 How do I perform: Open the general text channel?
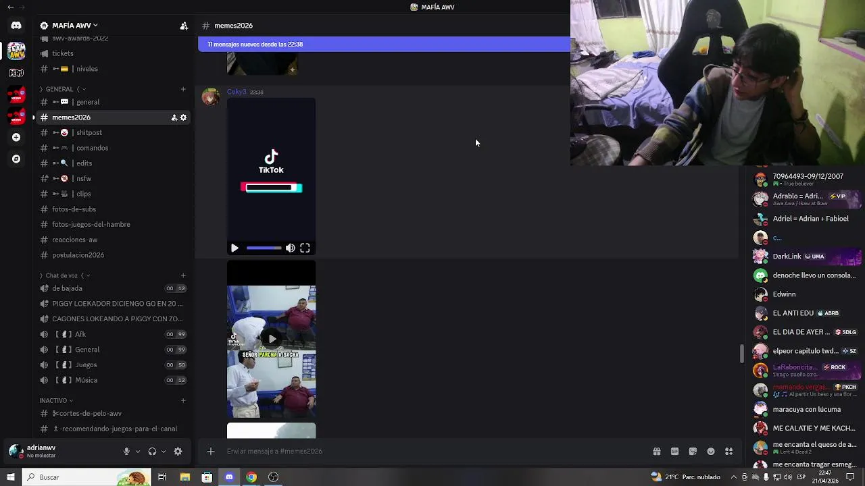point(114,102)
